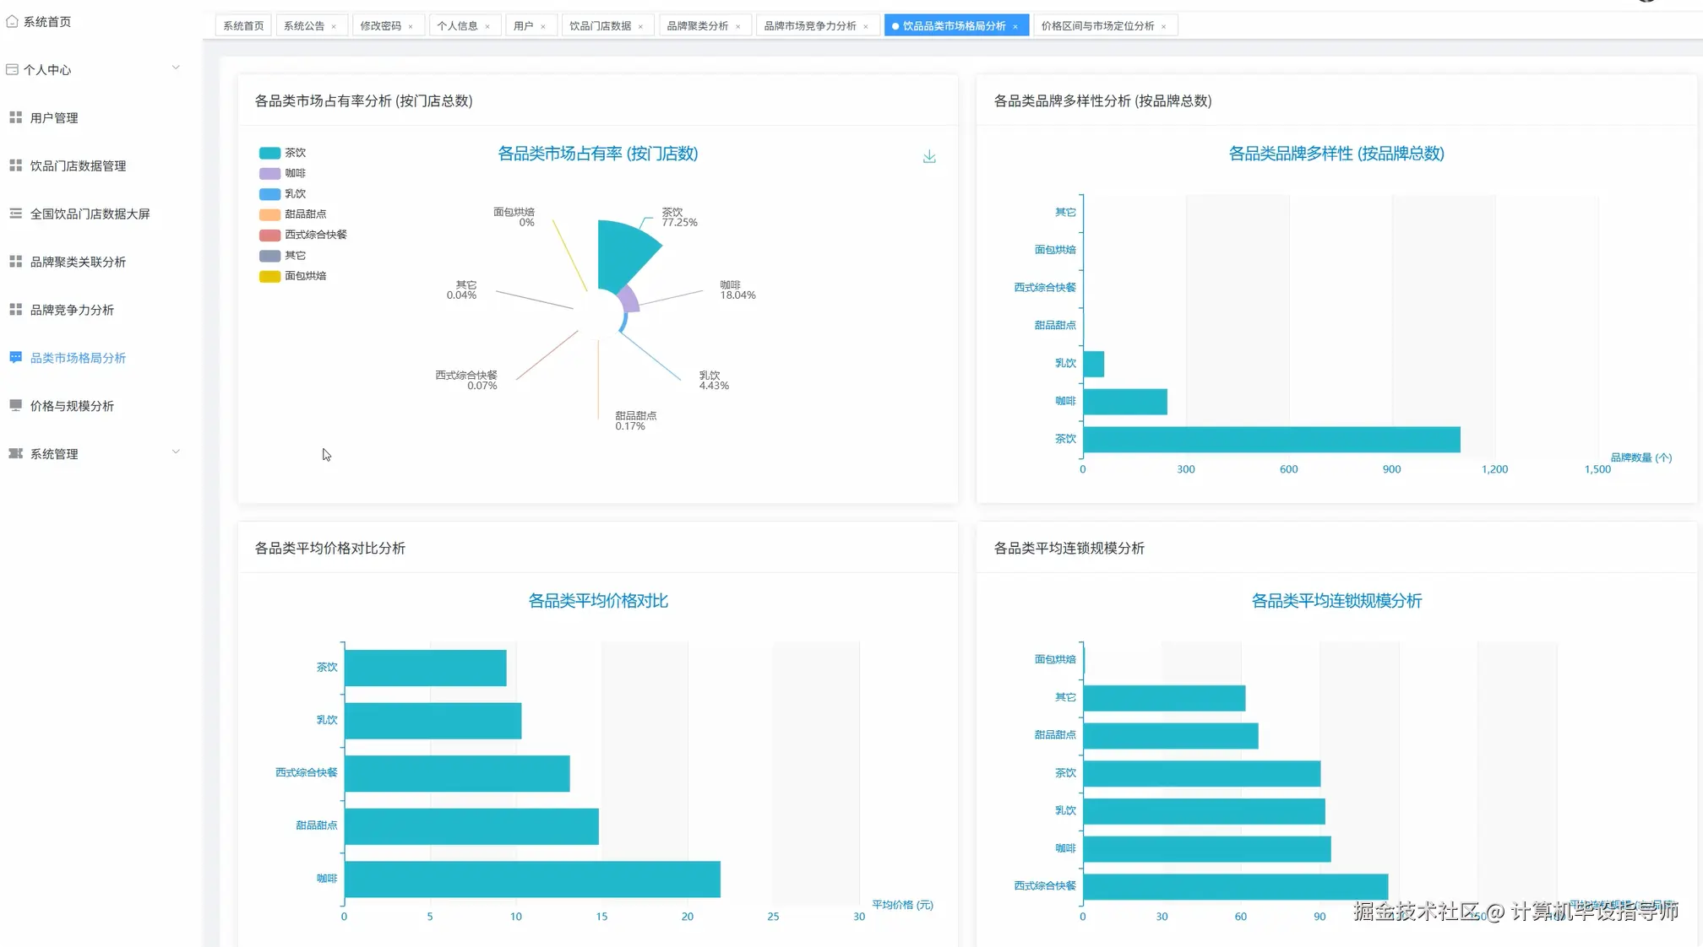The height and width of the screenshot is (947, 1703).
Task: Click the 系统管理 ticket icon
Action: (15, 453)
